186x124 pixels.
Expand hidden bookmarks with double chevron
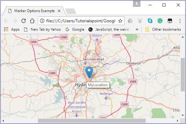coord(137,29)
